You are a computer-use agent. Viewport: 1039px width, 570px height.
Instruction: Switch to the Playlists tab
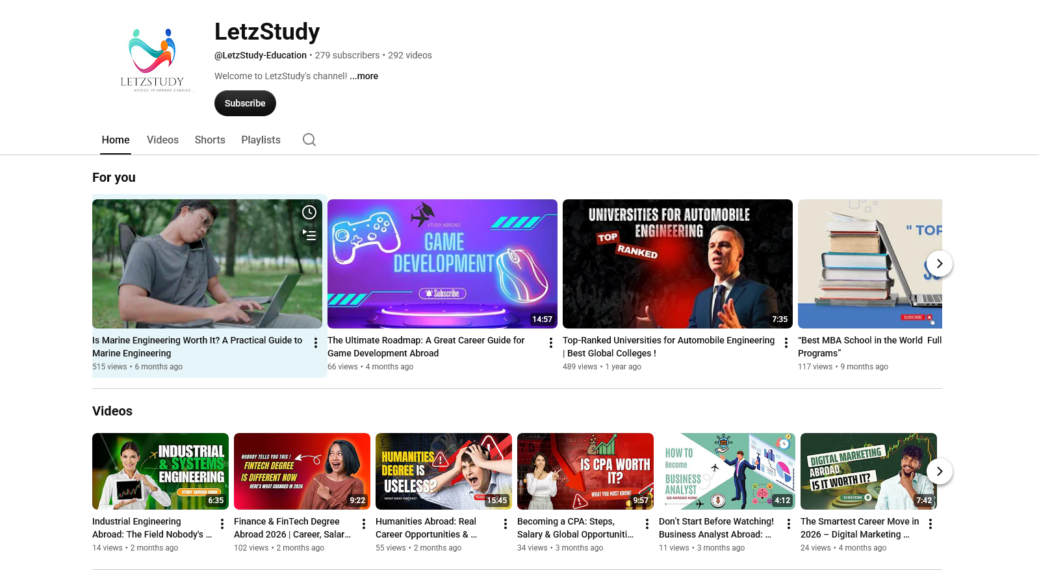pos(261,140)
